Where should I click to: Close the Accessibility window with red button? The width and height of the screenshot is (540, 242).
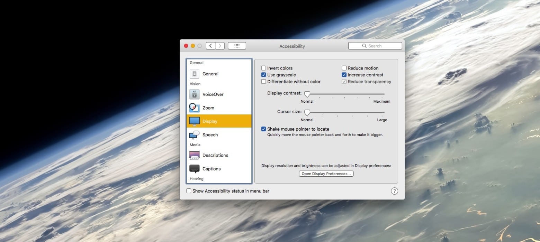tap(186, 46)
